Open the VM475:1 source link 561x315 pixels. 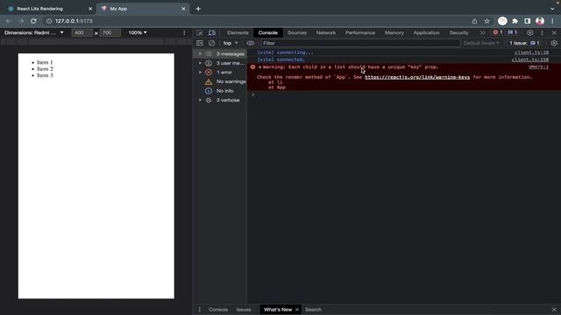click(x=538, y=67)
